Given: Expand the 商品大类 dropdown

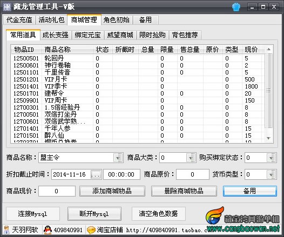Looking at the screenshot, I should [191, 158].
